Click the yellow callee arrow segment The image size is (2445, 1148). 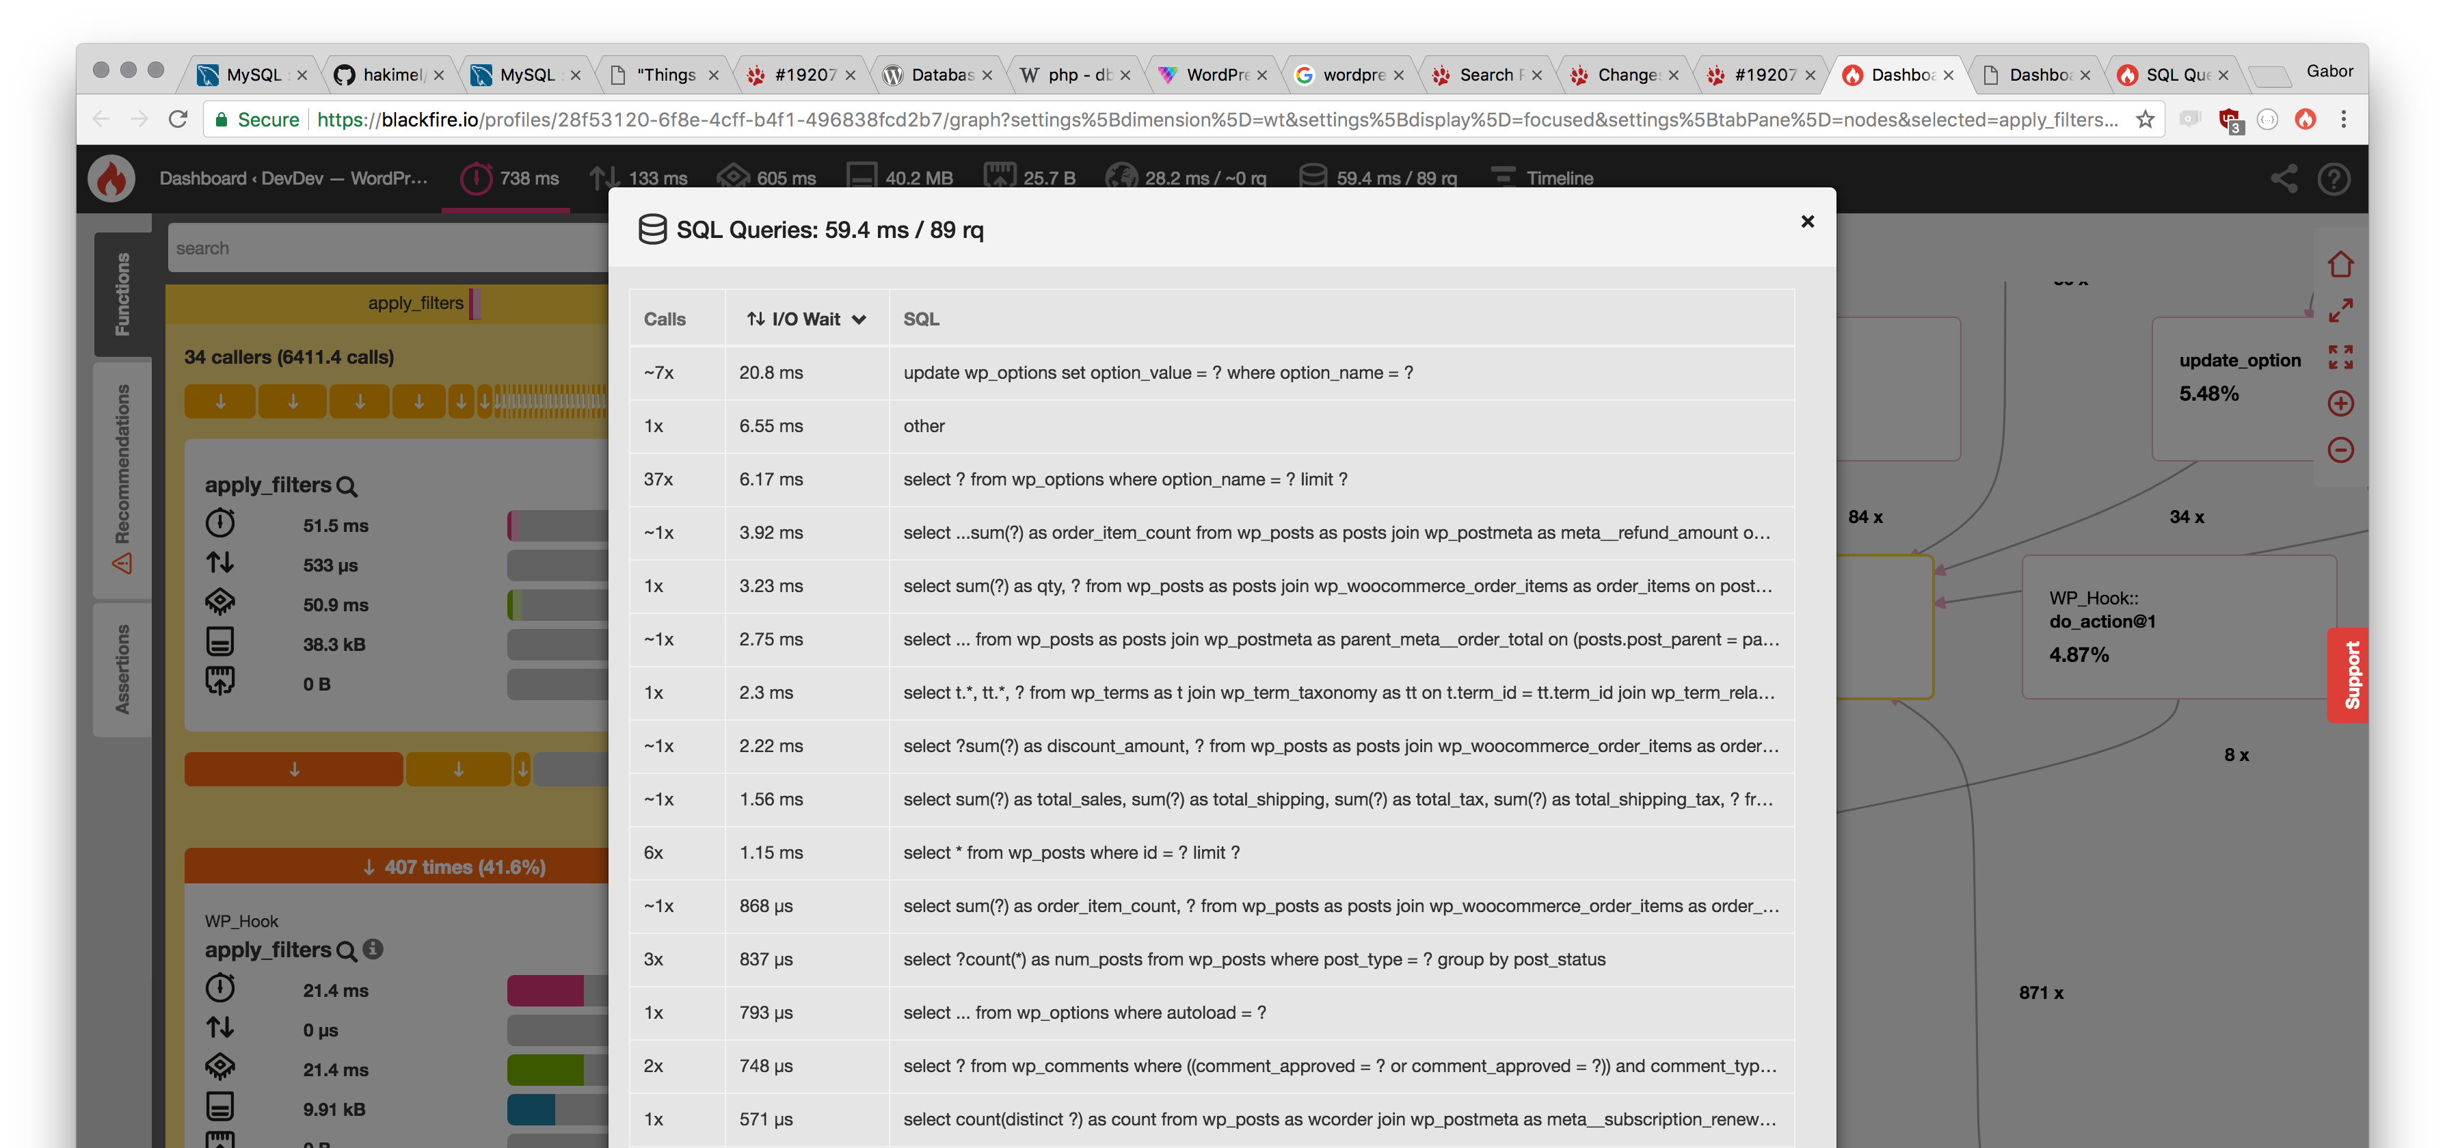click(458, 769)
